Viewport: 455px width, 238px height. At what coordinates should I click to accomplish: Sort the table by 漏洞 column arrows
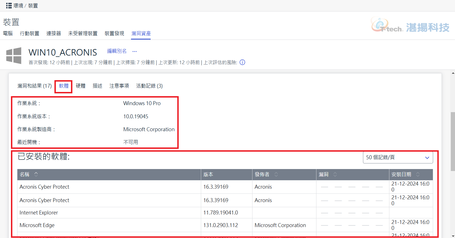pos(335,174)
